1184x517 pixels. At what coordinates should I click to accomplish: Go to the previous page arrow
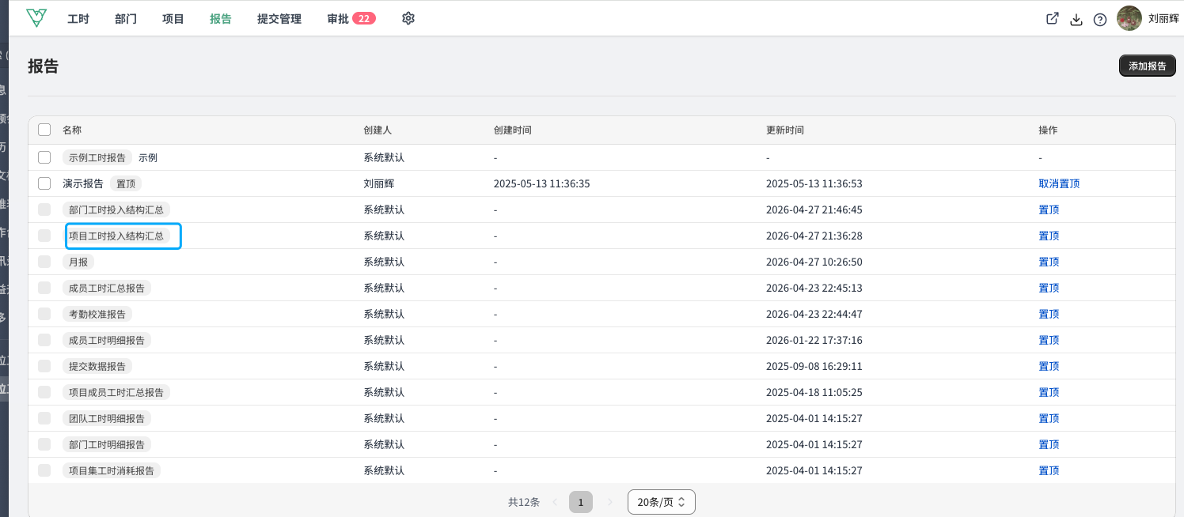coord(555,502)
